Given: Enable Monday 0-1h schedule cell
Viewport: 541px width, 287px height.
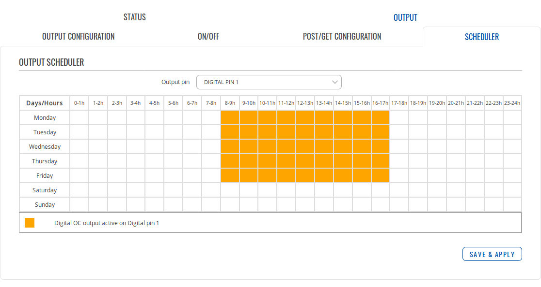Looking at the screenshot, I should pos(79,117).
